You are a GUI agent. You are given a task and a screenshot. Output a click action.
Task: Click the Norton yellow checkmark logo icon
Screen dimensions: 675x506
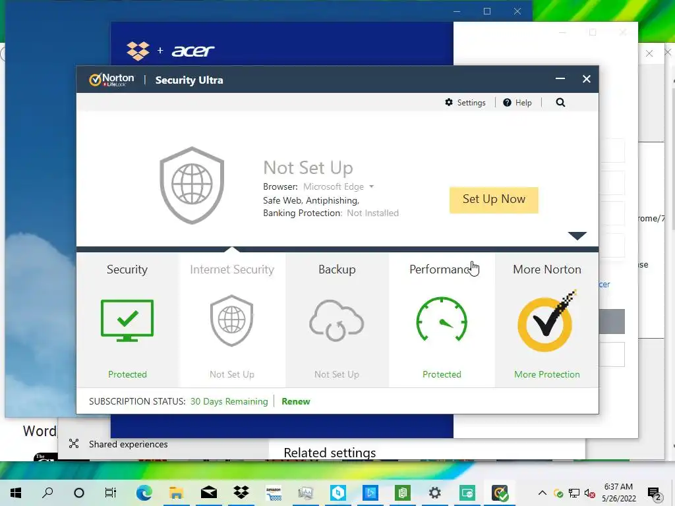point(546,321)
